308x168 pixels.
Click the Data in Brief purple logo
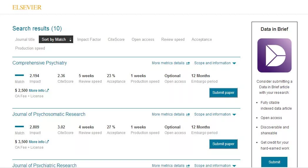[274, 55]
